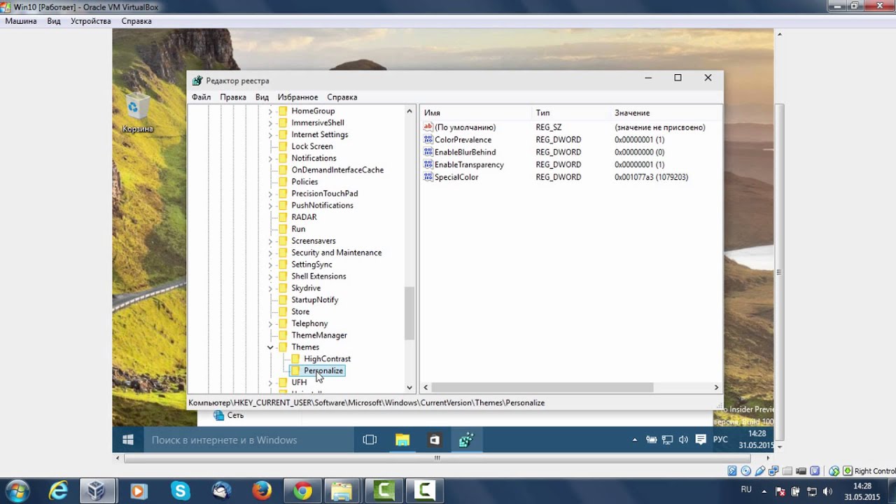
Task: Select the Policies registry key
Action: click(304, 182)
